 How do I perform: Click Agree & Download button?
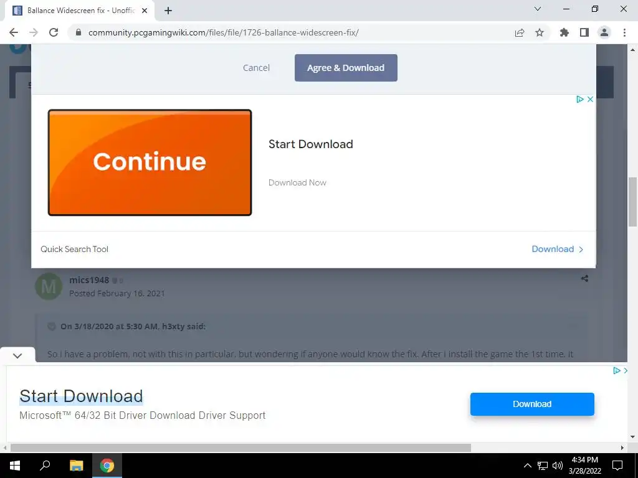click(x=346, y=68)
